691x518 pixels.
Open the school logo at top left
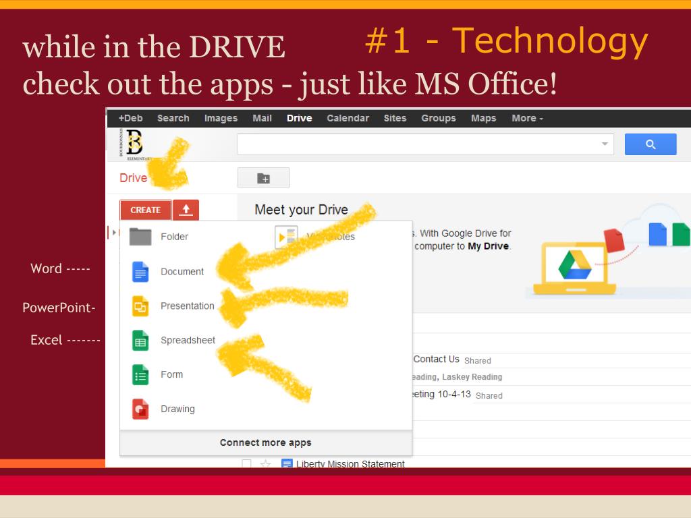click(134, 143)
